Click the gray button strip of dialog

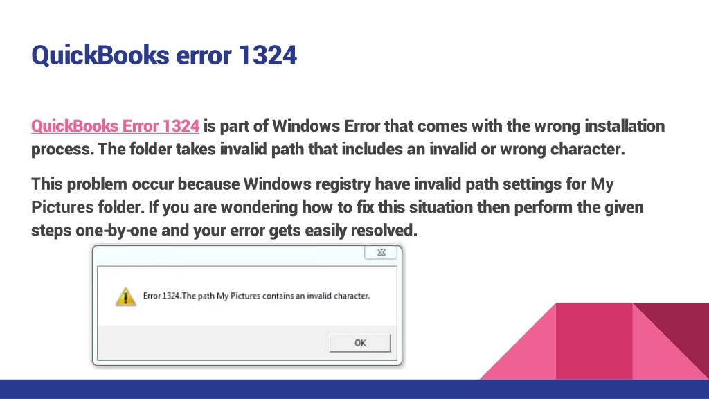(247, 342)
